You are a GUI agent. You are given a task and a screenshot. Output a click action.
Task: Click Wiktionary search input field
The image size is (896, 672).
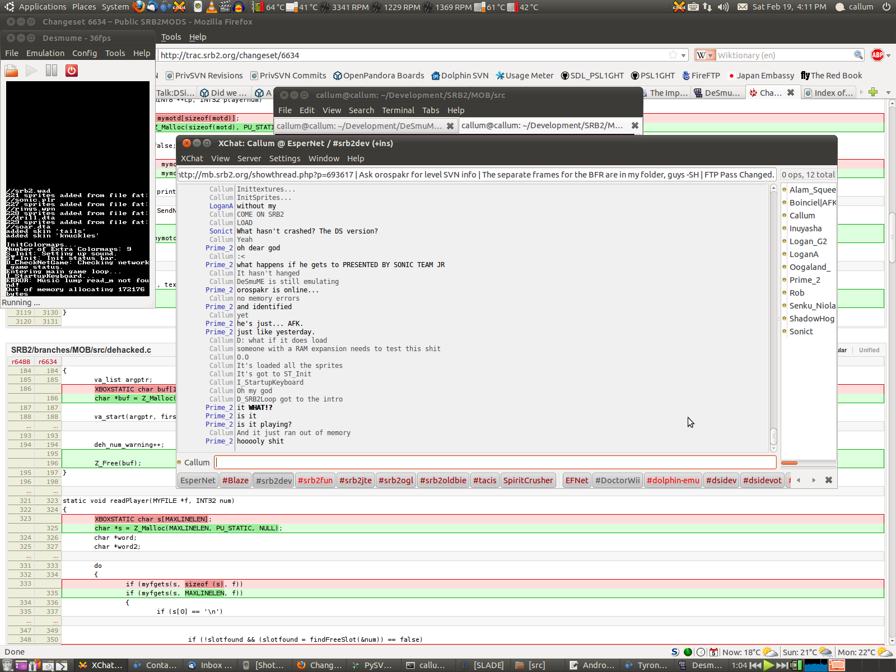pyautogui.click(x=784, y=55)
